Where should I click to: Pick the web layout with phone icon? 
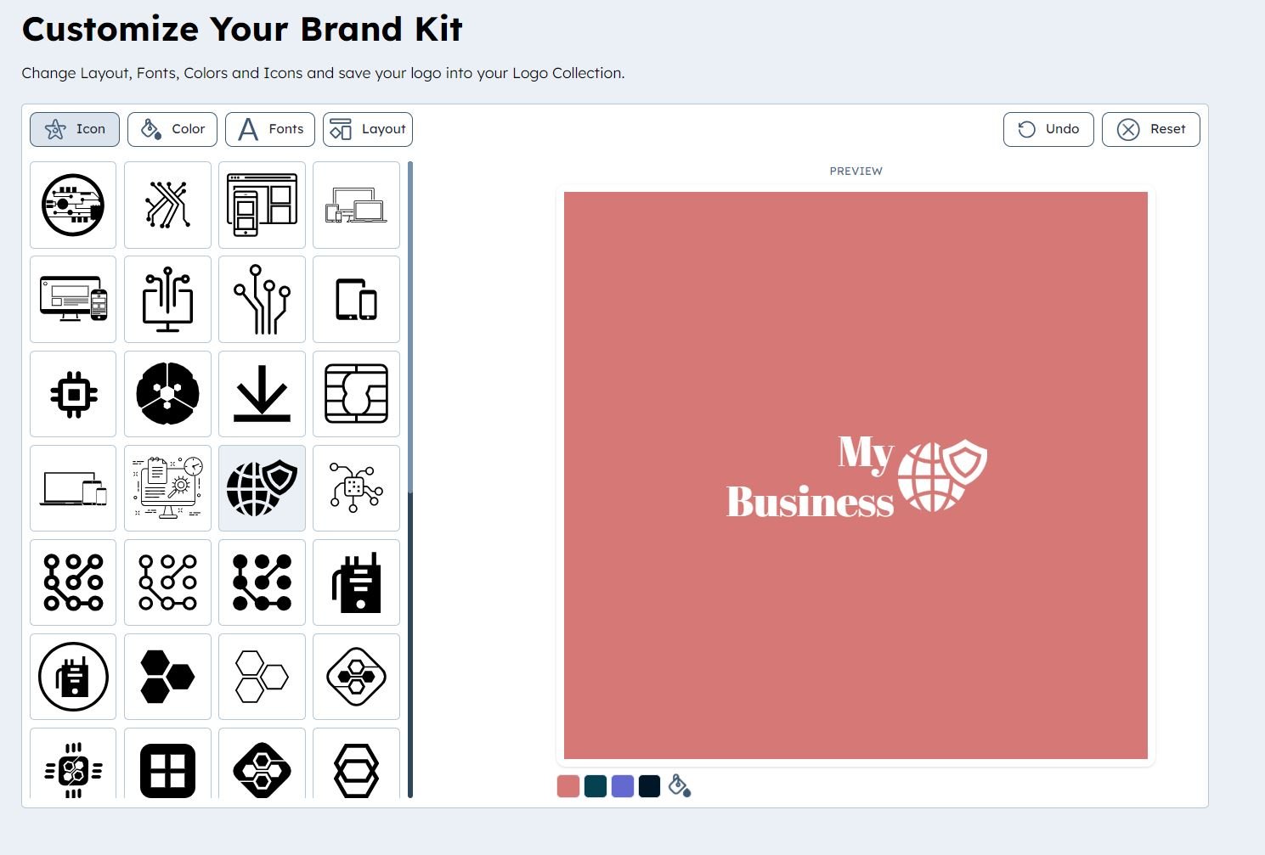click(262, 205)
